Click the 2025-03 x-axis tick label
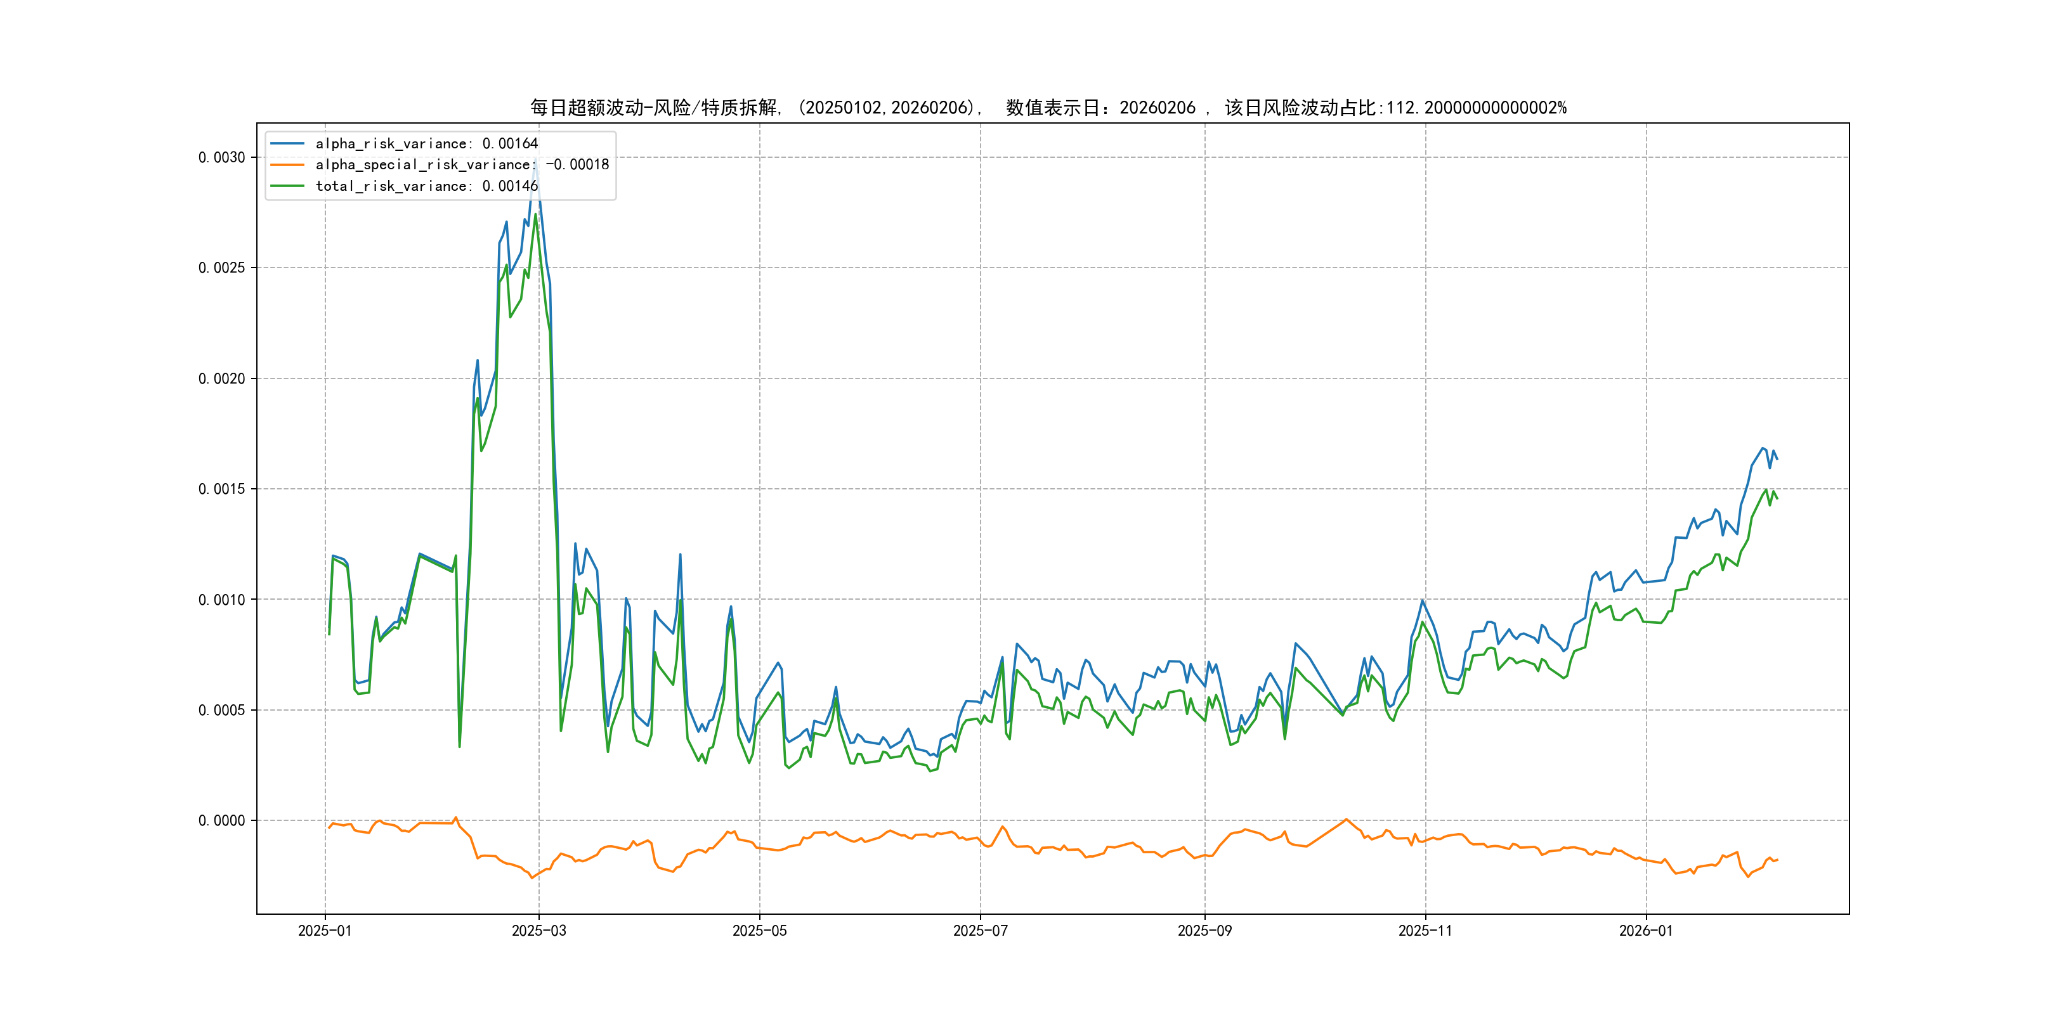Screen dimensions: 2055x1027 click(x=538, y=931)
